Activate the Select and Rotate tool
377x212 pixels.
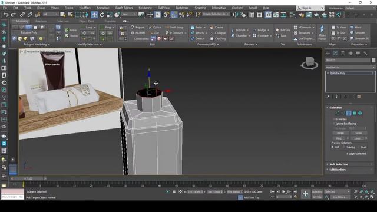pos(102,15)
